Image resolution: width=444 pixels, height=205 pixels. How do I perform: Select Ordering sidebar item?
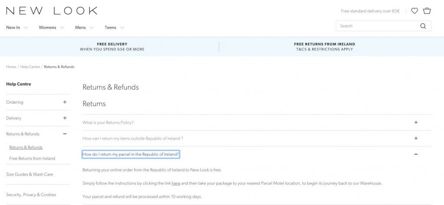(15, 102)
